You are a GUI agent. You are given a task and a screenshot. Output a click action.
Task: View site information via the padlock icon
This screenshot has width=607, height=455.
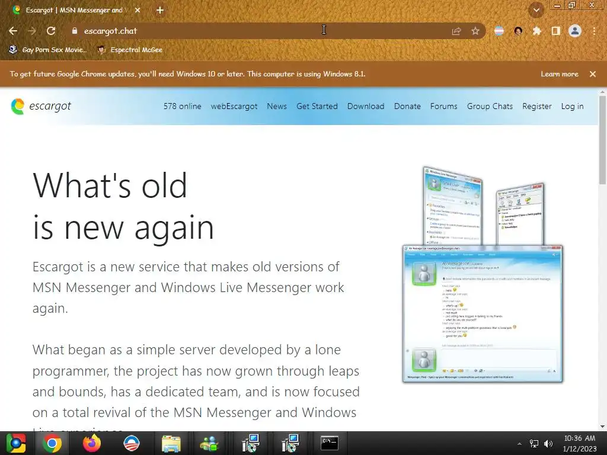tap(75, 31)
